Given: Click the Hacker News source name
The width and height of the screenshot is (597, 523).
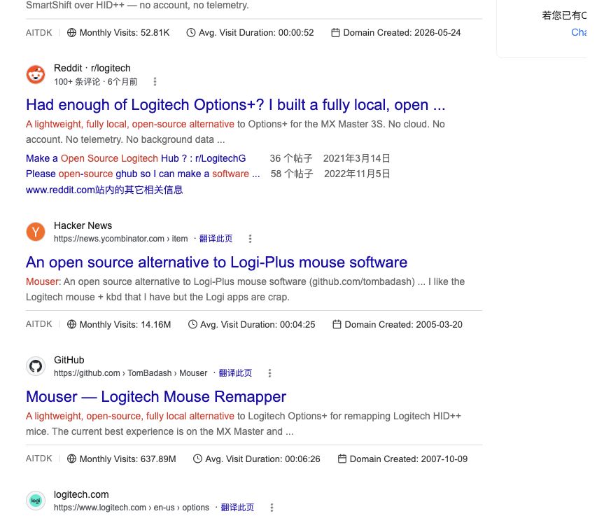Looking at the screenshot, I should click(x=83, y=226).
